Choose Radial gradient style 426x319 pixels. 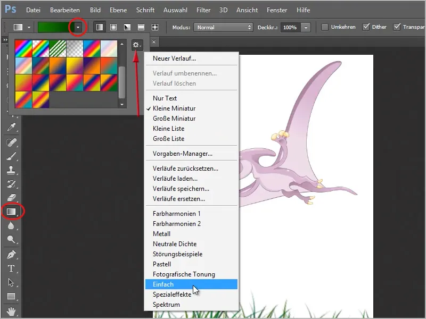tap(113, 27)
